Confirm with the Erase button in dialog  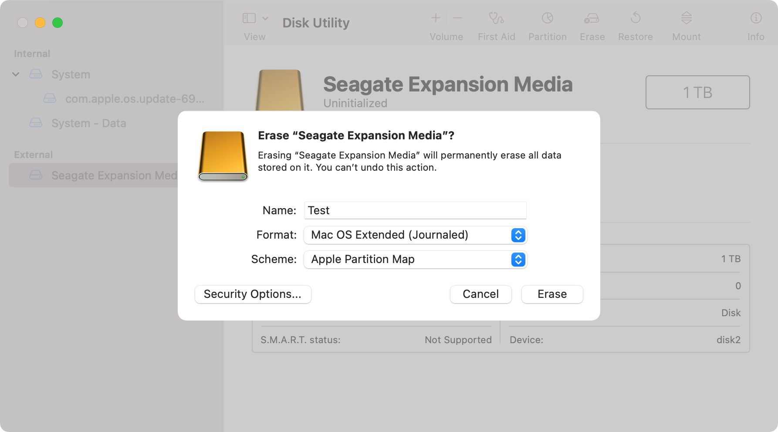point(552,294)
